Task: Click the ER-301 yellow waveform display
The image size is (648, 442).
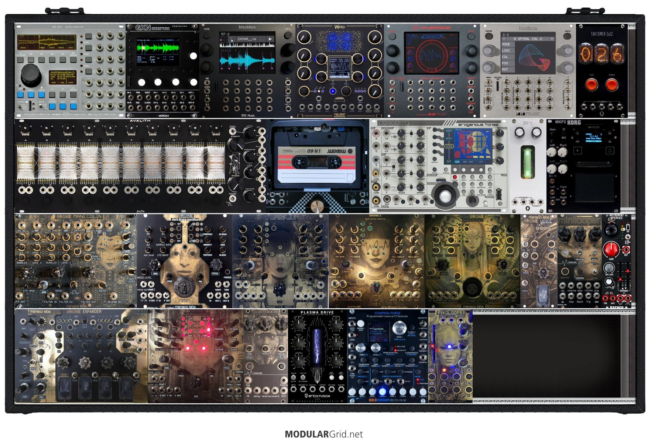Action: pyautogui.click(x=47, y=43)
